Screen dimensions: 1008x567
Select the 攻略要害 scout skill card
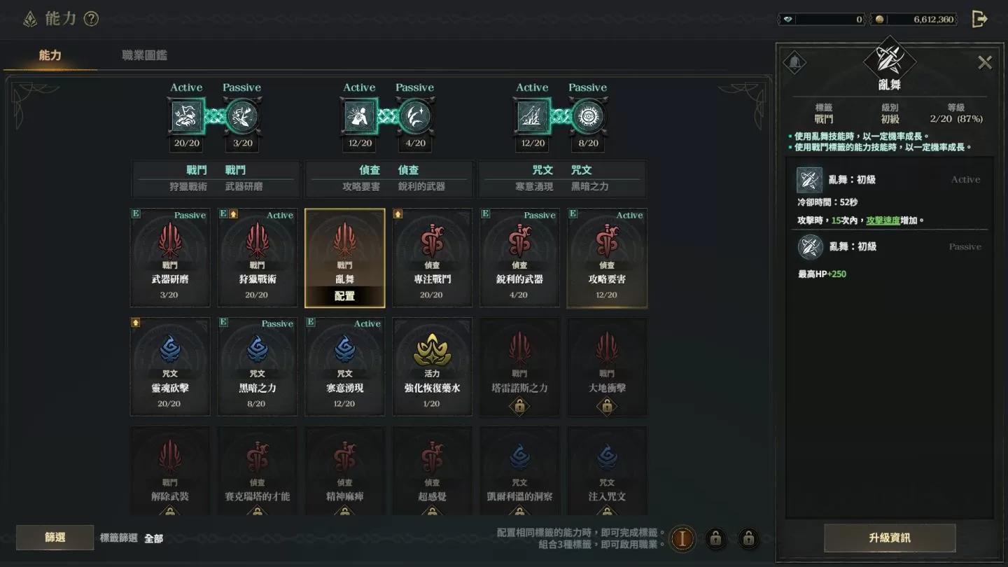(607, 258)
